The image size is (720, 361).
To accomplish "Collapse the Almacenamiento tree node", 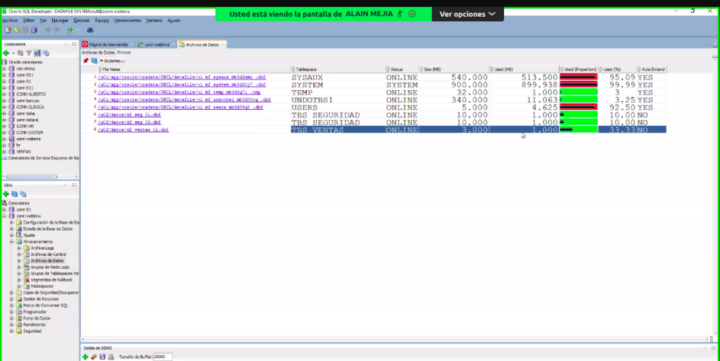I will pyautogui.click(x=12, y=241).
